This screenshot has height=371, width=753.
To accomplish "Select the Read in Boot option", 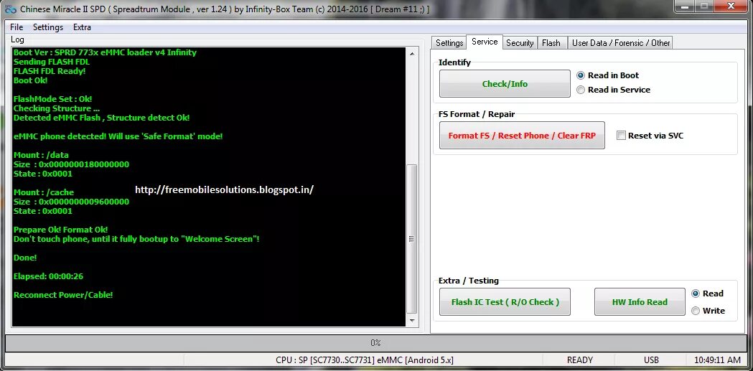I will click(607, 75).
